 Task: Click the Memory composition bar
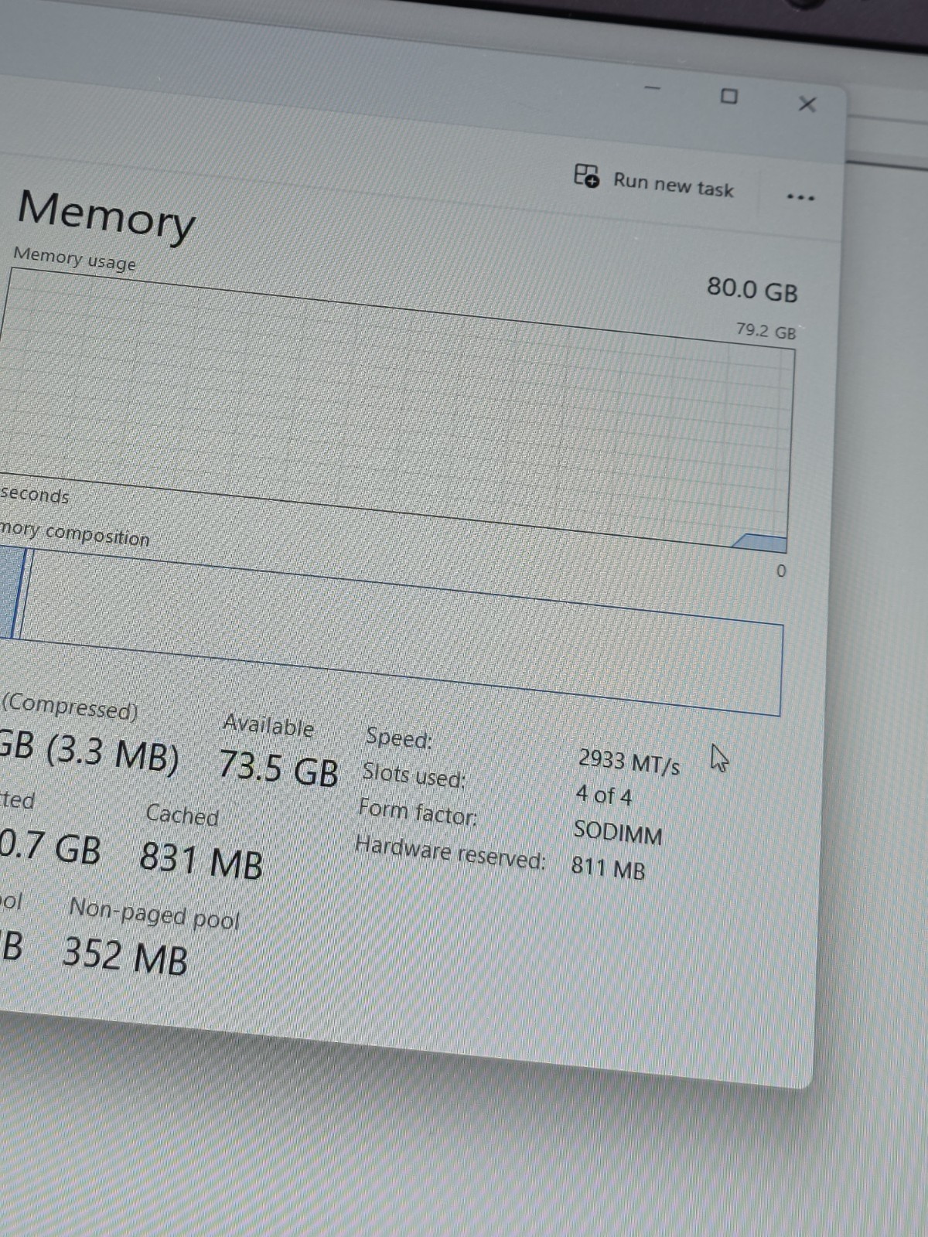tap(391, 630)
